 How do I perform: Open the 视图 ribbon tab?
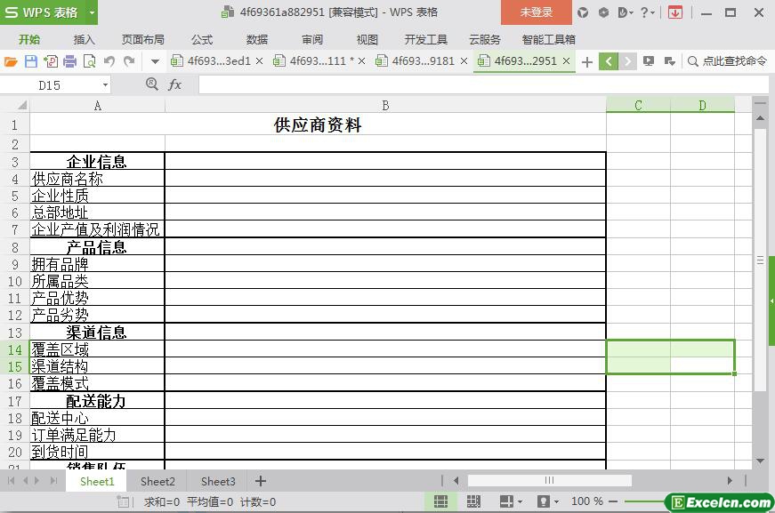pyautogui.click(x=367, y=39)
